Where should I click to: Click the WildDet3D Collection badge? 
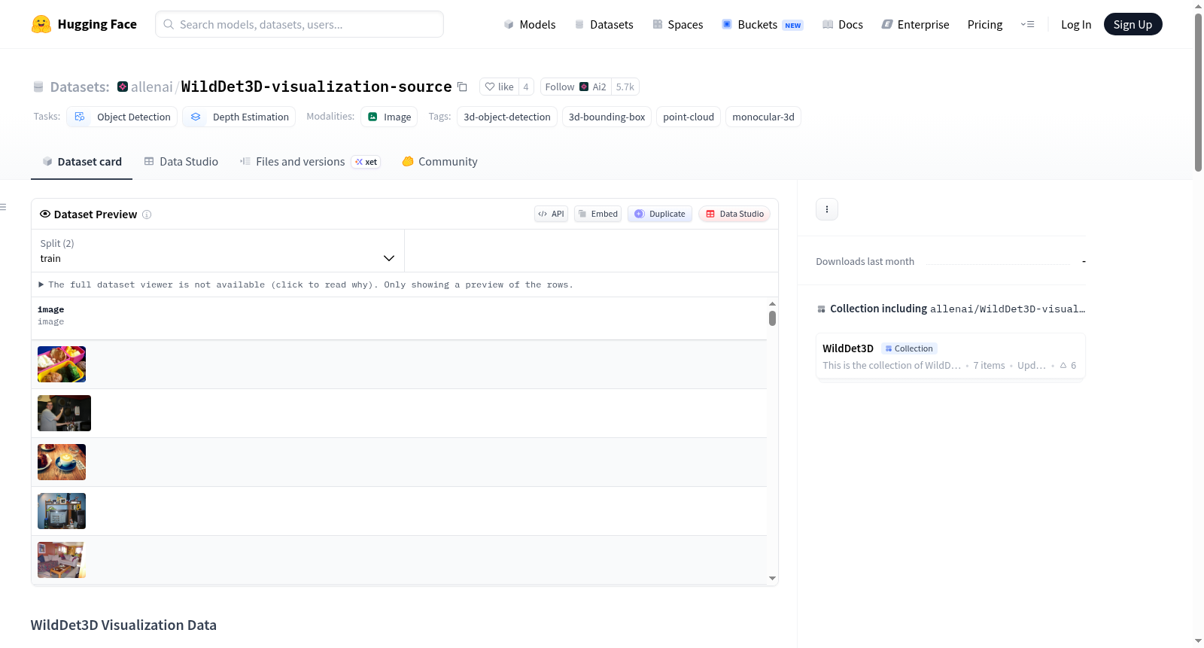pyautogui.click(x=909, y=348)
